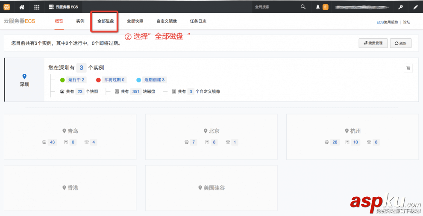423x216 pixels.
Task: Click the green 运行中 status dot
Action: [62, 80]
